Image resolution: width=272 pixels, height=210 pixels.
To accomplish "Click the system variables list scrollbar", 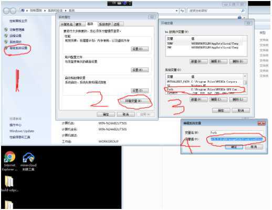I will [x=245, y=84].
